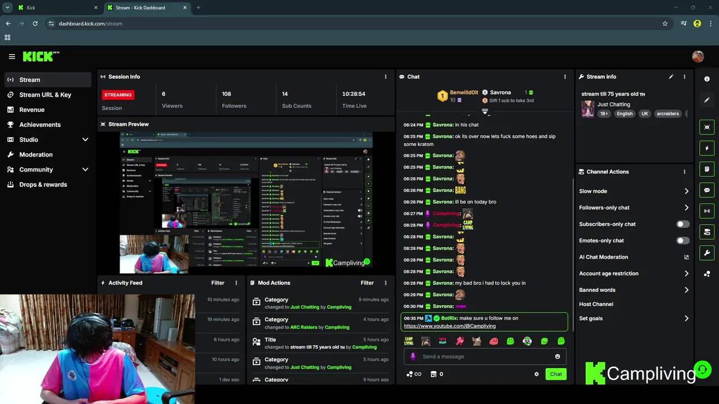The image size is (719, 404).
Task: Click the arcraiders stream tag
Action: coord(667,113)
